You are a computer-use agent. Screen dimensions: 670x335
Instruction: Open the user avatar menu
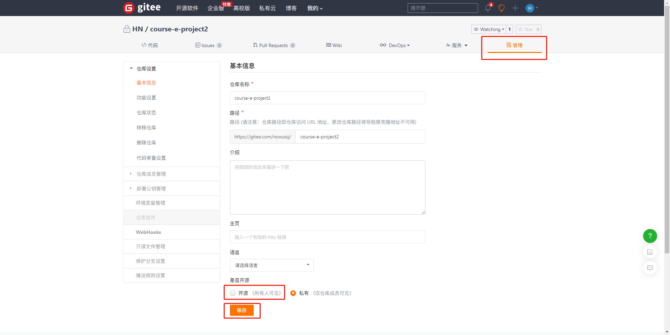click(x=531, y=8)
